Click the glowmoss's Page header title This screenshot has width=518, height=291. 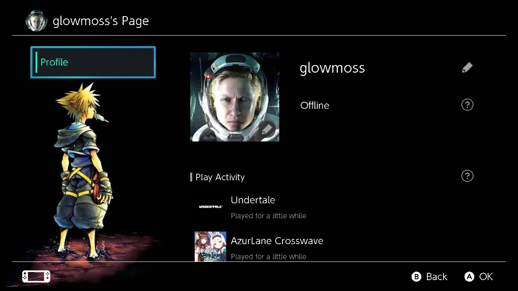pos(101,21)
